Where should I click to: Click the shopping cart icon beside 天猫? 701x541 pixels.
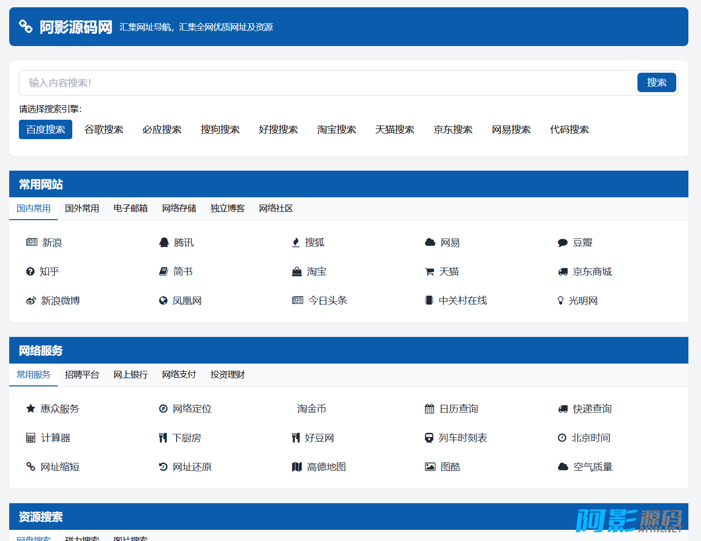(x=429, y=272)
